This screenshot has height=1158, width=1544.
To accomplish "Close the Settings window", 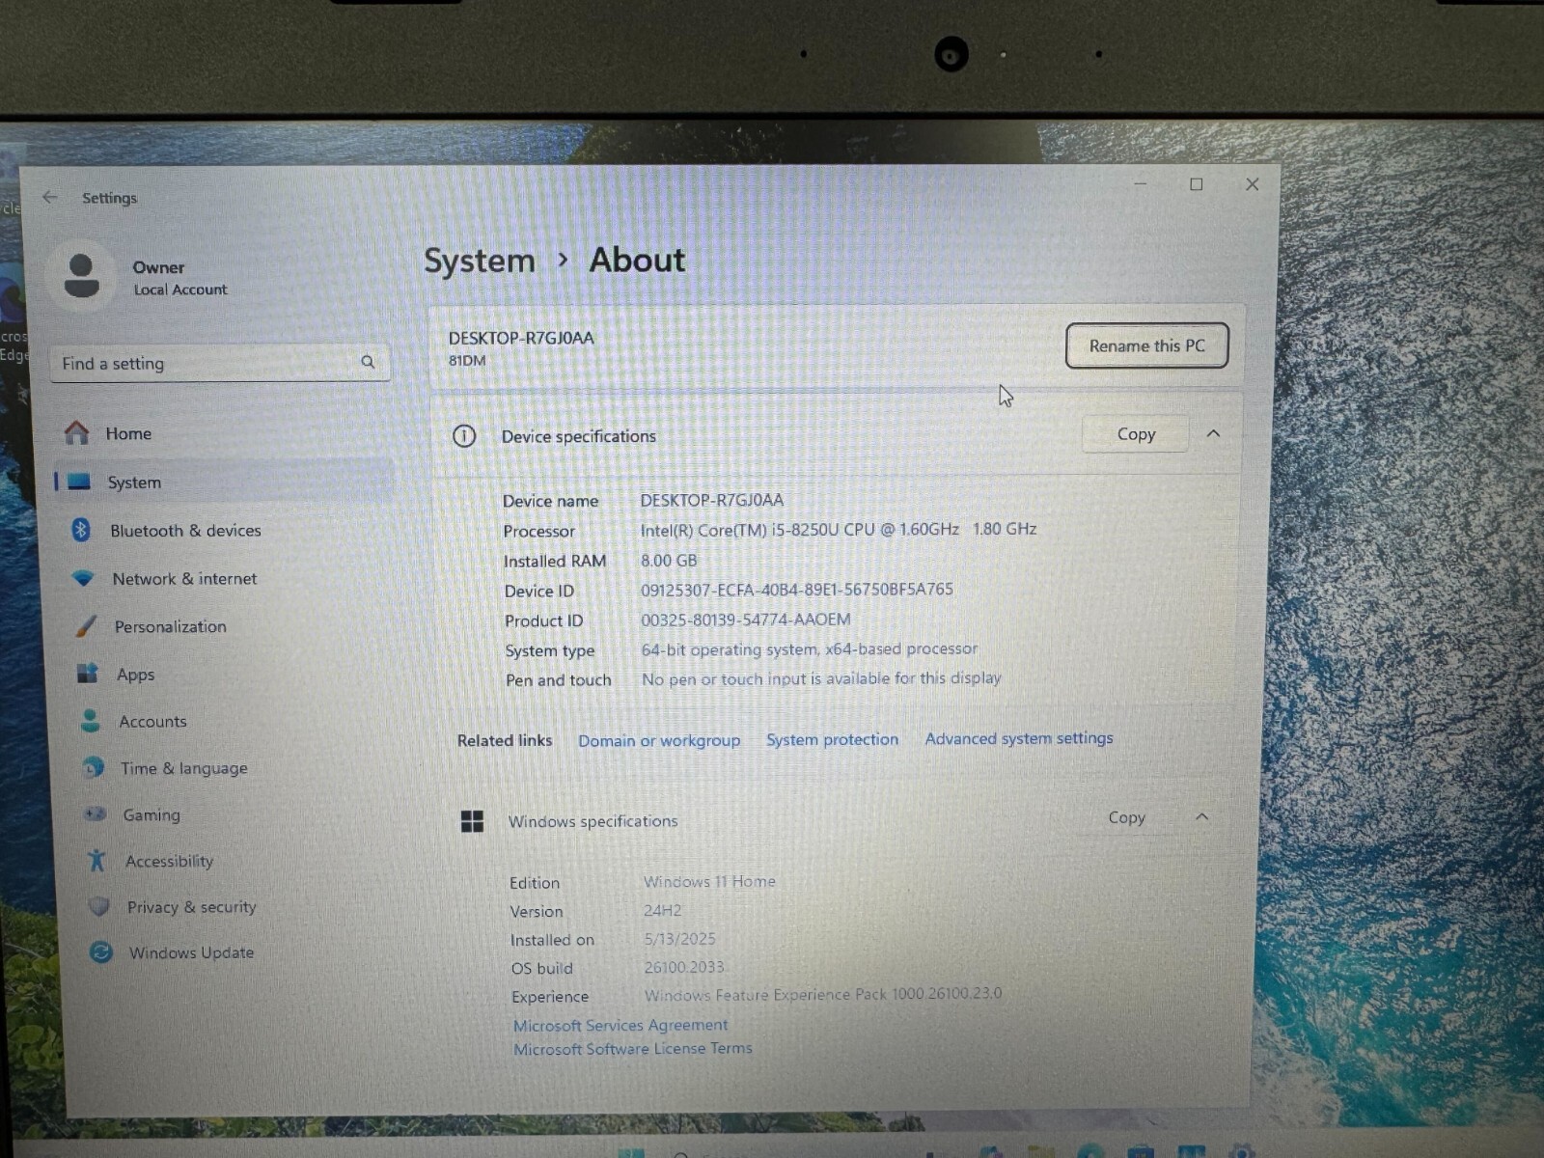I will pyautogui.click(x=1252, y=183).
